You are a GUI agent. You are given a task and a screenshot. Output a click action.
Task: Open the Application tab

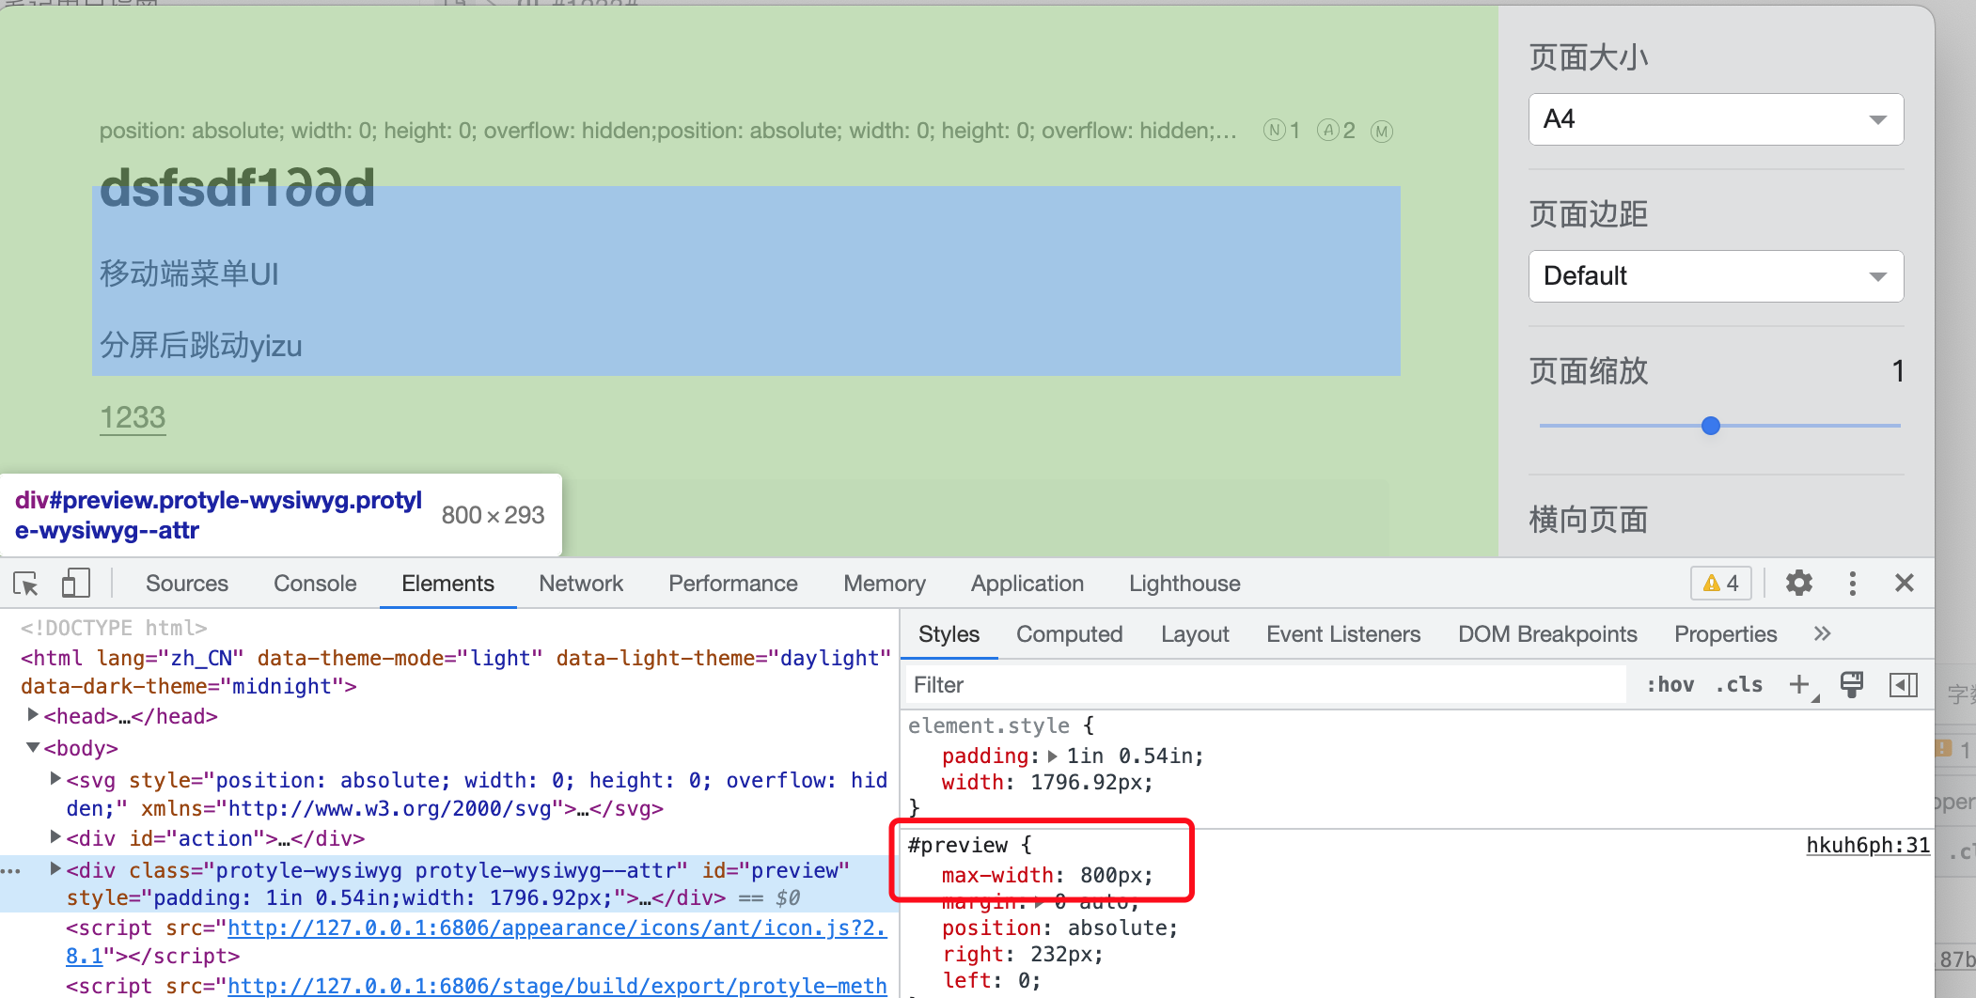(x=1027, y=584)
